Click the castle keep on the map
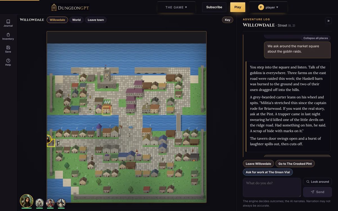 tap(106, 77)
